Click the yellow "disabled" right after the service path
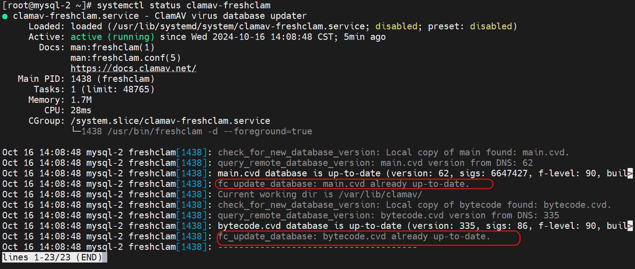The width and height of the screenshot is (635, 269). (396, 26)
